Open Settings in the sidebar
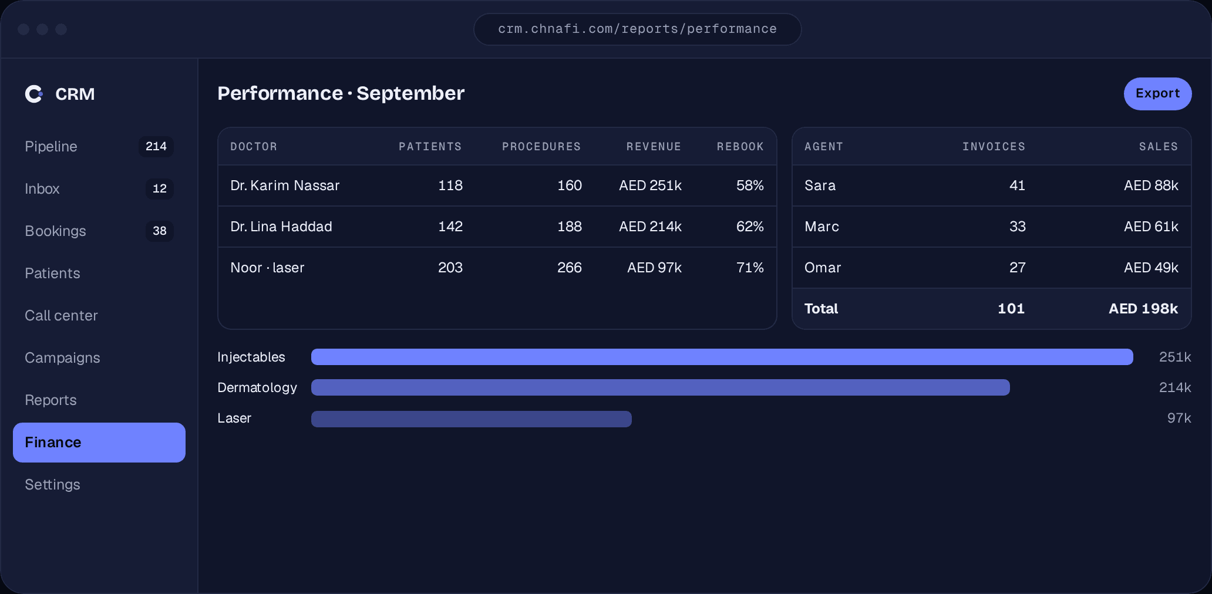The width and height of the screenshot is (1212, 594). (99, 485)
